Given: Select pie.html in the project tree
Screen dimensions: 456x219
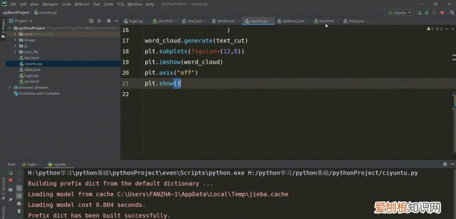Looking at the screenshot, I should point(32,81).
